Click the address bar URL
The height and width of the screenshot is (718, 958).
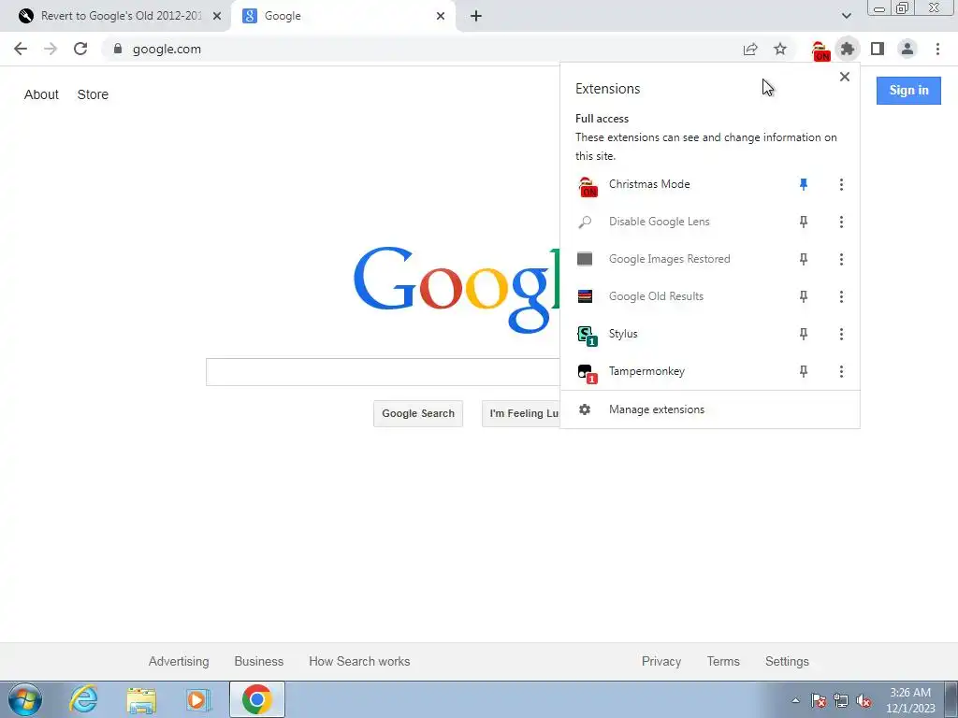[x=167, y=49]
